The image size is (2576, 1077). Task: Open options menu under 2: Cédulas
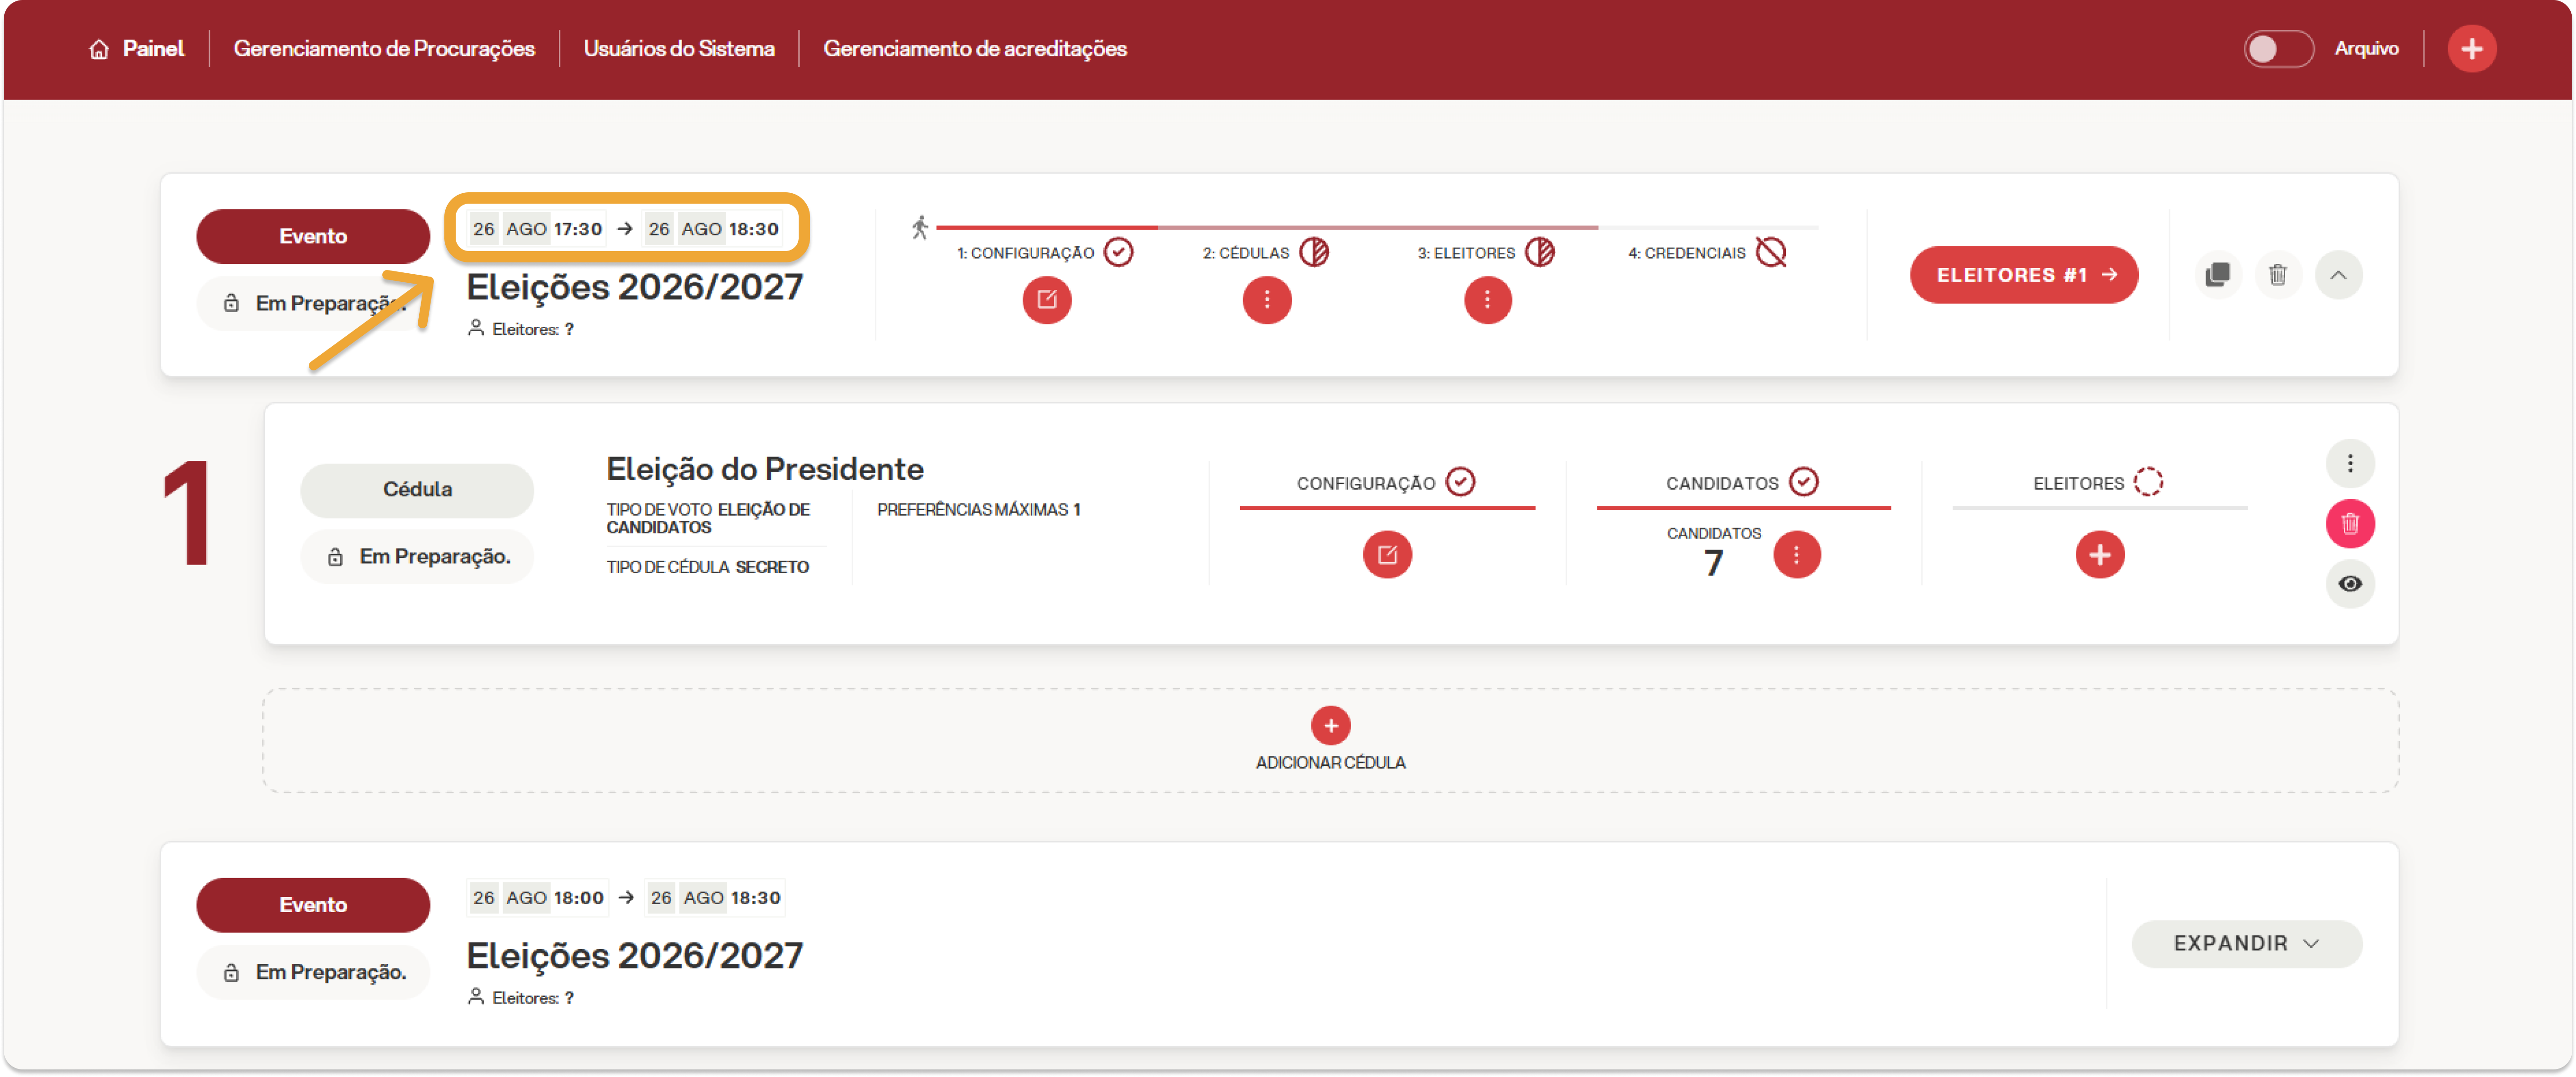(x=1266, y=299)
